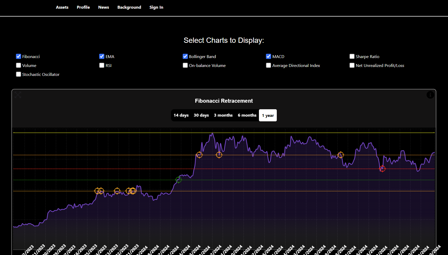
Task: Open the Assets page
Action: point(62,7)
